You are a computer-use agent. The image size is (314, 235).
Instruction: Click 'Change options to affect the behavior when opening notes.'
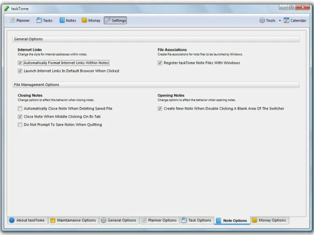(197, 100)
